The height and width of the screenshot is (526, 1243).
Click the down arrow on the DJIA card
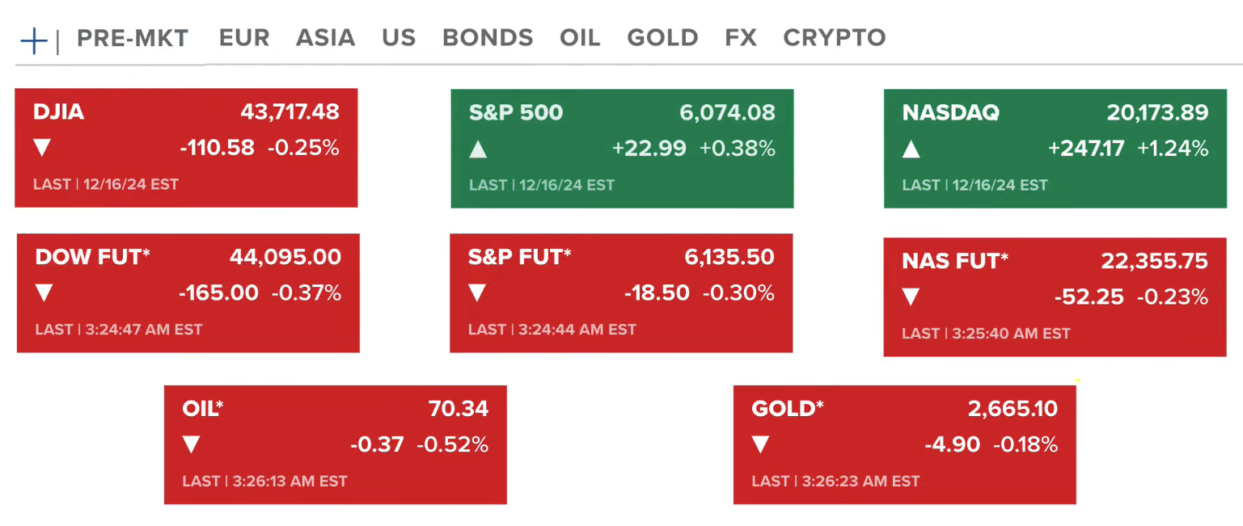click(x=44, y=148)
